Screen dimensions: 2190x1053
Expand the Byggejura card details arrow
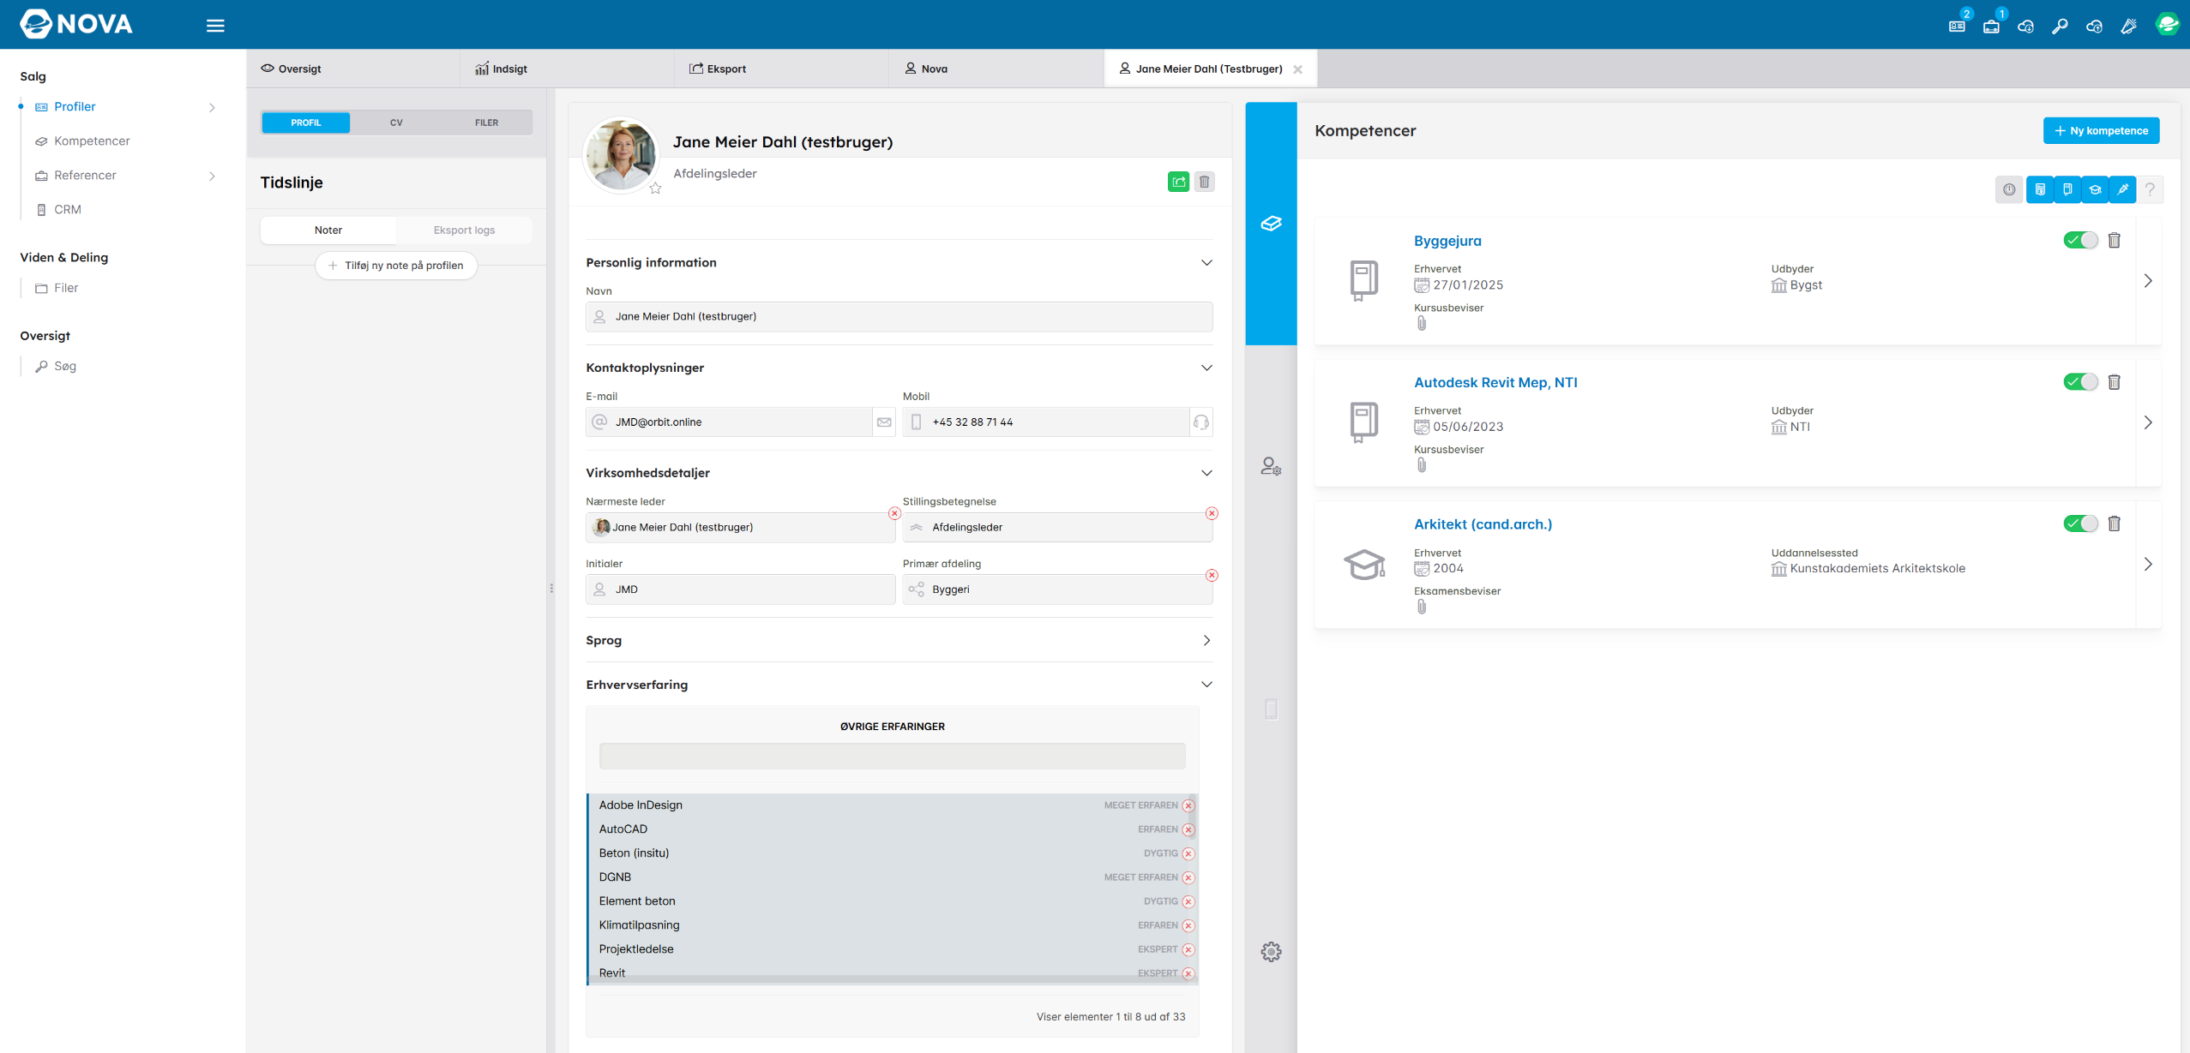tap(2148, 281)
